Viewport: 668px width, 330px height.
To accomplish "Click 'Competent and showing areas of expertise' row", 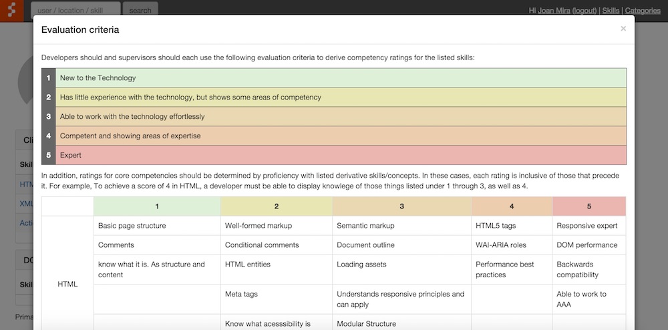I will click(341, 136).
